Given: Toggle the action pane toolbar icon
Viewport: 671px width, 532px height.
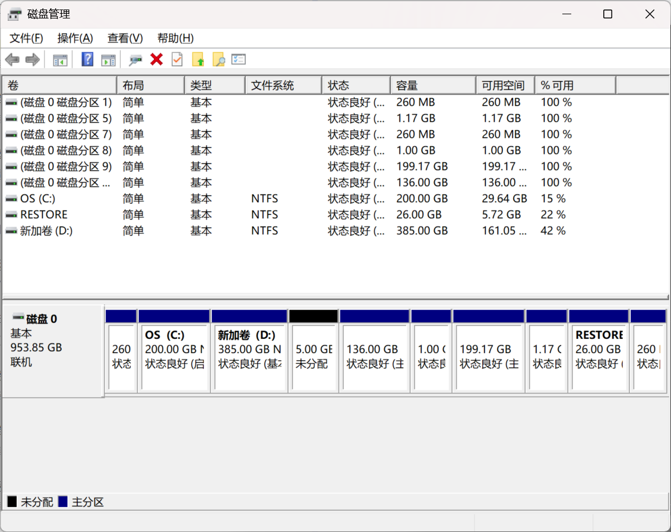Looking at the screenshot, I should [108, 60].
